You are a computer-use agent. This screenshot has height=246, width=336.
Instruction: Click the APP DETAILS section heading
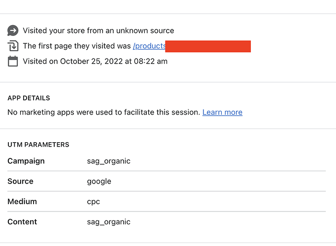click(x=29, y=98)
